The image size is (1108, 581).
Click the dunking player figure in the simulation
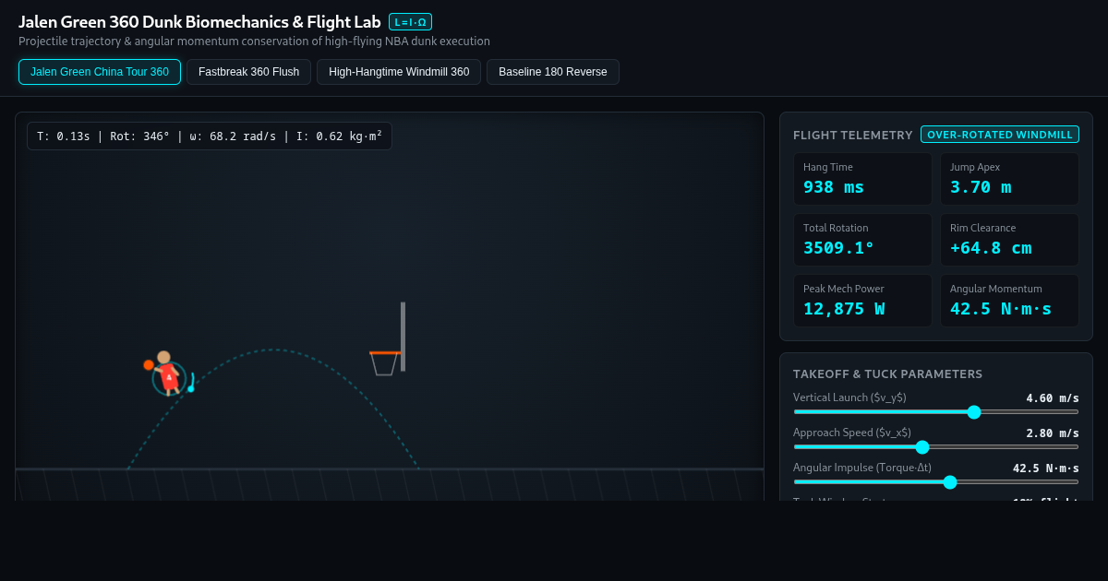168,374
